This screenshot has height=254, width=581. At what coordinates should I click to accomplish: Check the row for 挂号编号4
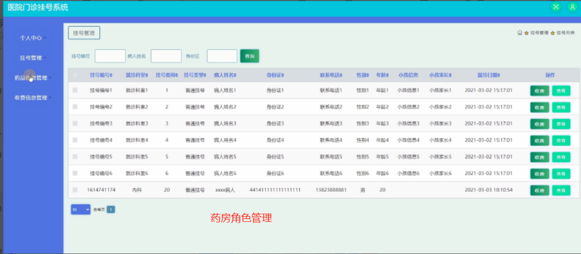[75, 140]
